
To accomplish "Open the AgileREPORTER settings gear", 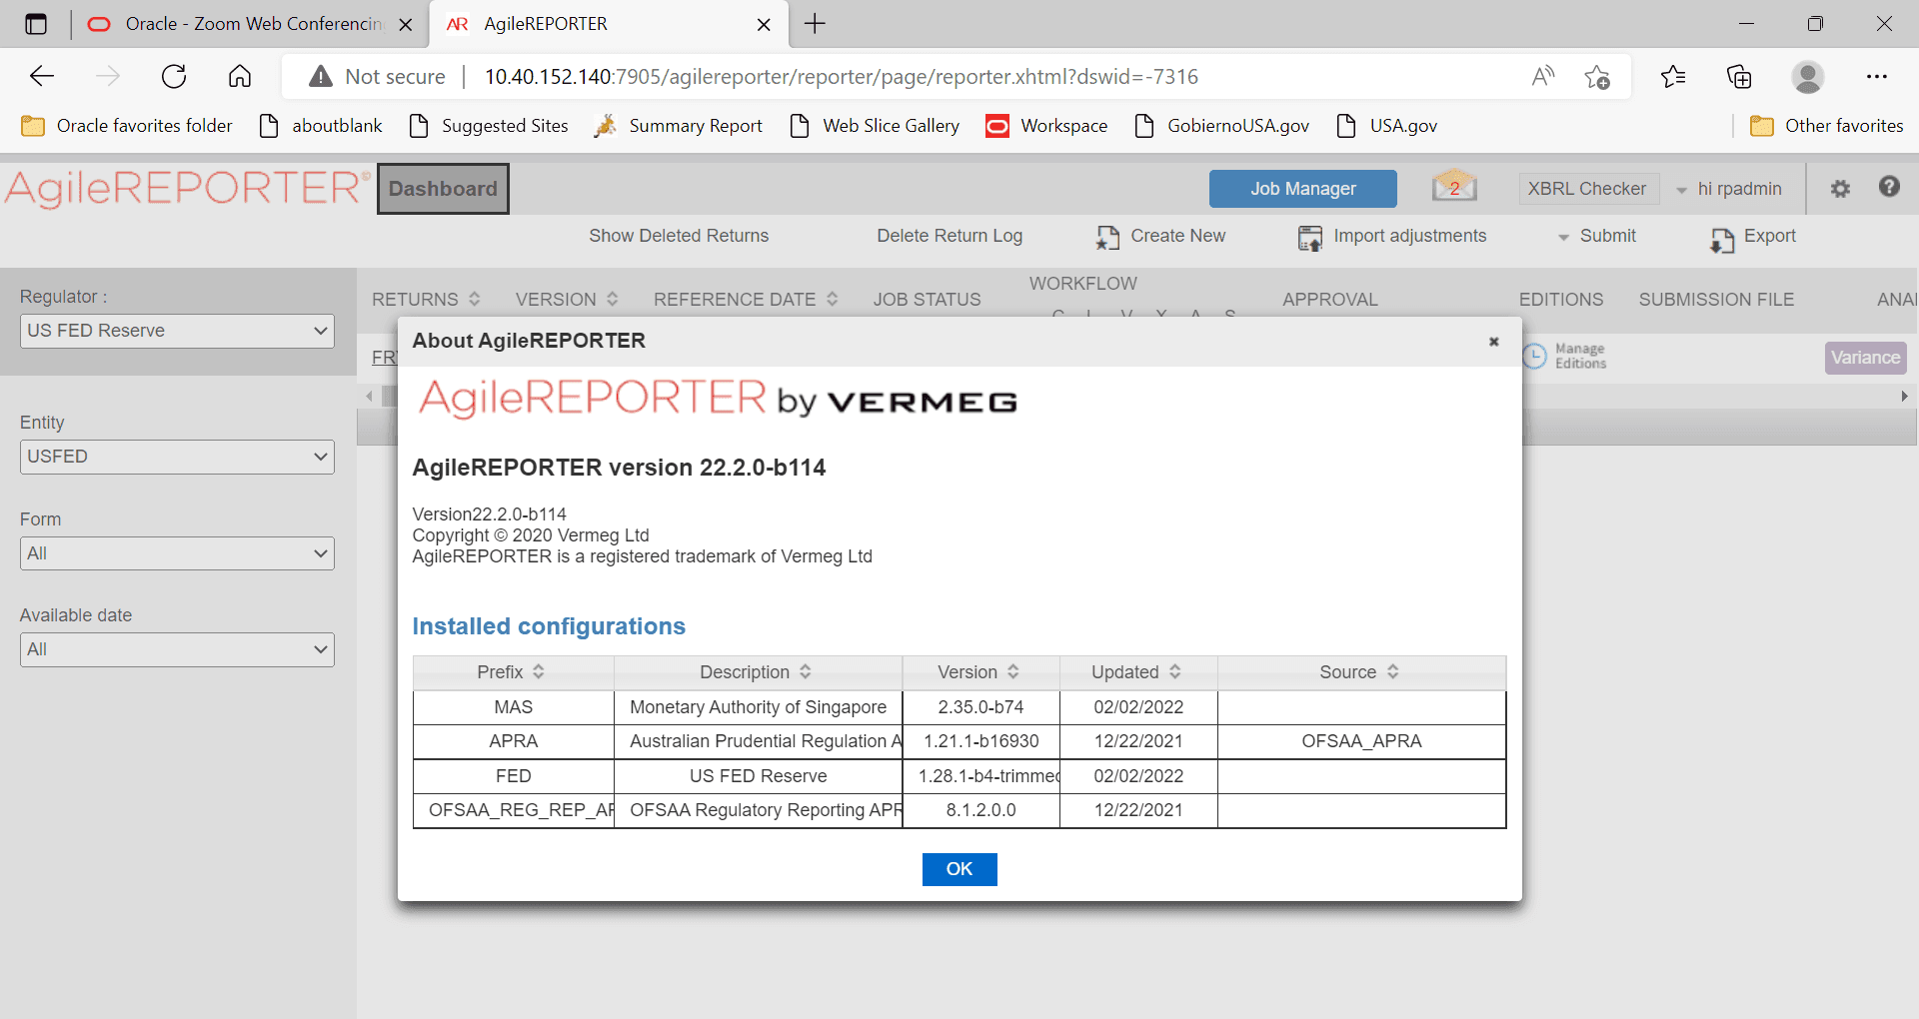I will point(1840,188).
